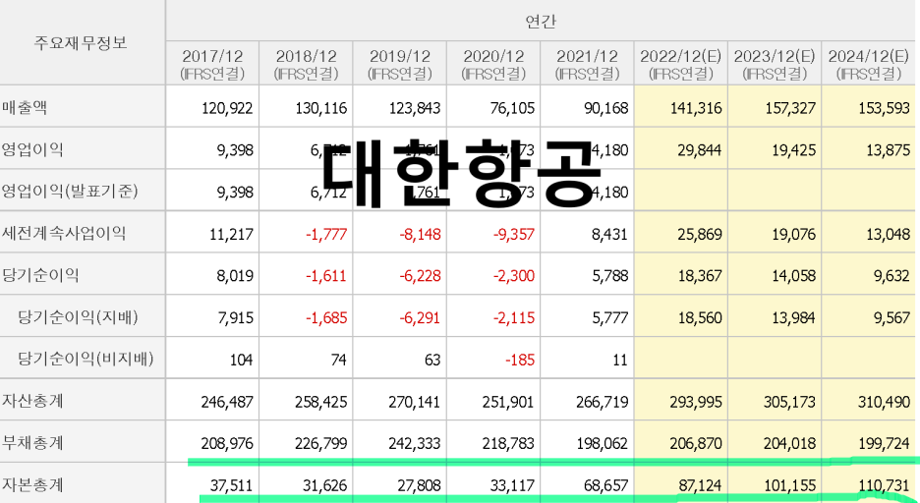Image resolution: width=920 pixels, height=503 pixels.
Task: Select the 141,316 estimated sales value
Action: pos(697,108)
